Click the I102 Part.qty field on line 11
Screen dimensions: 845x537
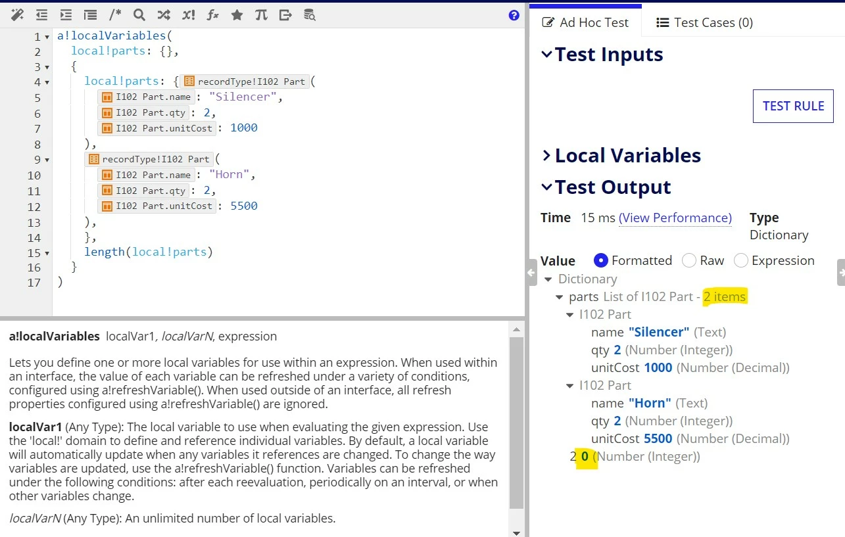pyautogui.click(x=144, y=191)
